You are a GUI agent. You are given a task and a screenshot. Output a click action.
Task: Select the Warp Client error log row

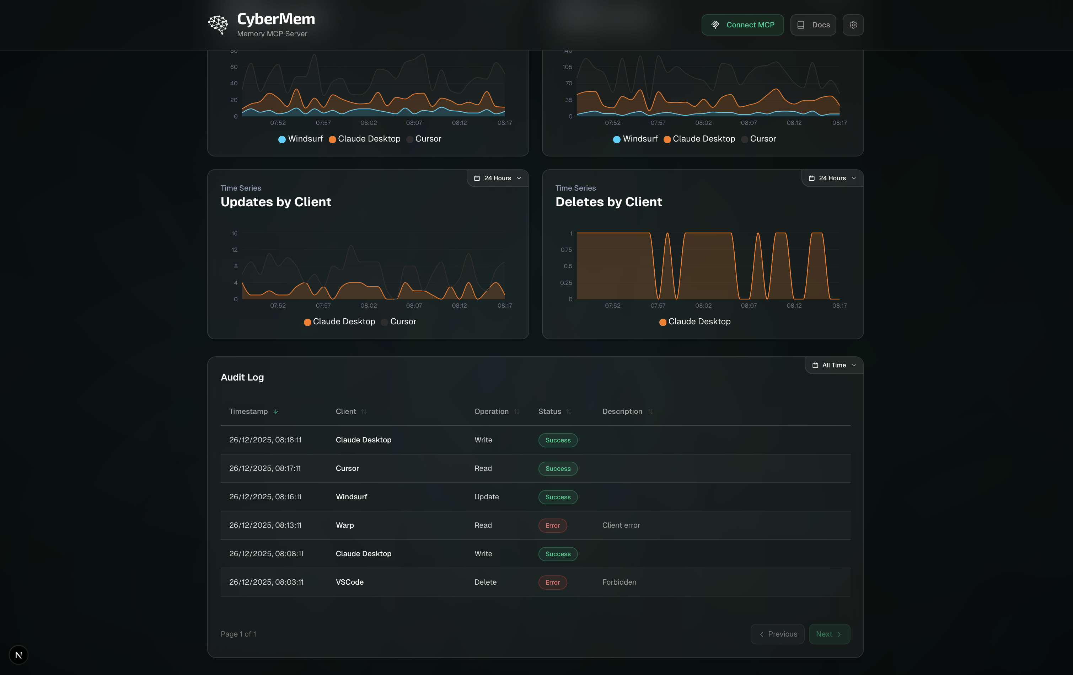tap(535, 525)
